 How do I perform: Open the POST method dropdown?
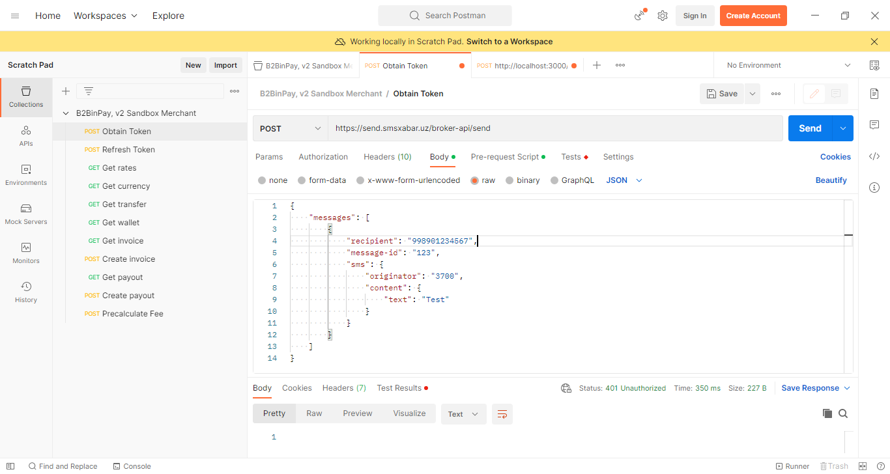click(291, 128)
